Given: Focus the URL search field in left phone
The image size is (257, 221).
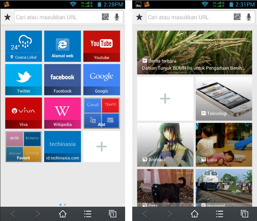Looking at the screenshot, I should coord(69,17).
